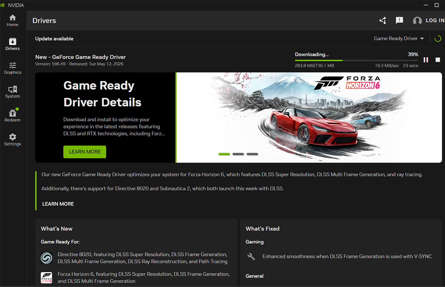
Task: Minimize the NVIDIA app window
Action: (x=426, y=5)
